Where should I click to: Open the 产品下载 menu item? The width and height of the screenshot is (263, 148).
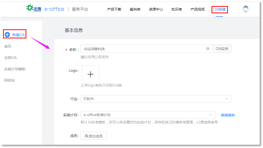(x=114, y=9)
